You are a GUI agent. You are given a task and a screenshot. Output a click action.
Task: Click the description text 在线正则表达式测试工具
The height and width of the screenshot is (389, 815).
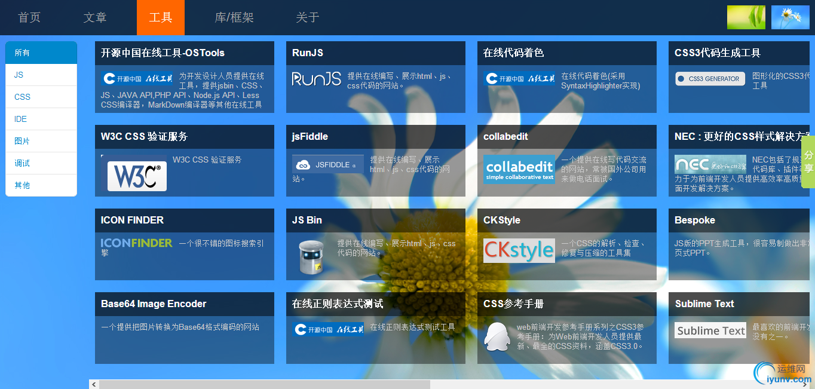412,327
